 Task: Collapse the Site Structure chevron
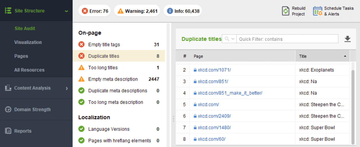click(66, 11)
